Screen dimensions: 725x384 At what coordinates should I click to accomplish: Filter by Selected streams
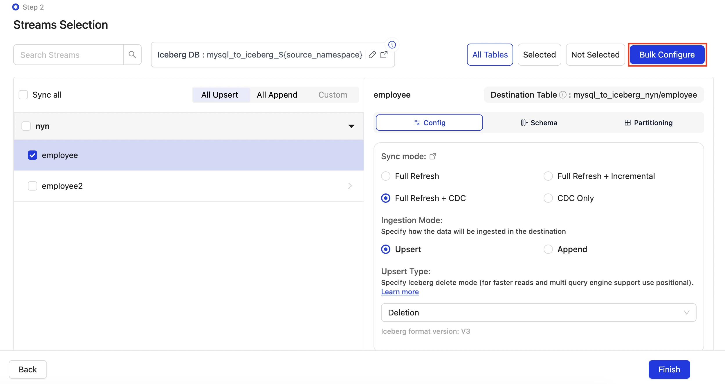pyautogui.click(x=540, y=55)
